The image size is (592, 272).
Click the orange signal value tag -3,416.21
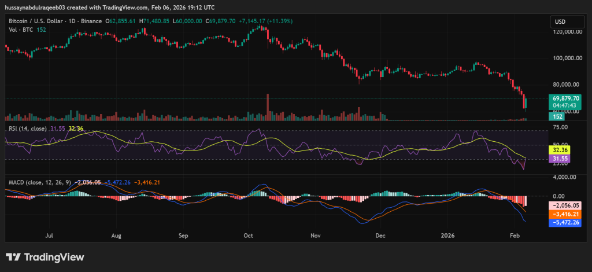coord(564,214)
